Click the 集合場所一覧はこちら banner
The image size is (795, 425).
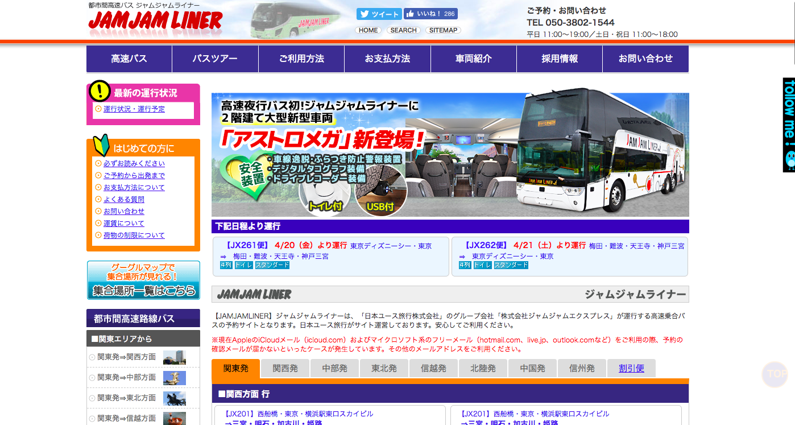(x=143, y=280)
